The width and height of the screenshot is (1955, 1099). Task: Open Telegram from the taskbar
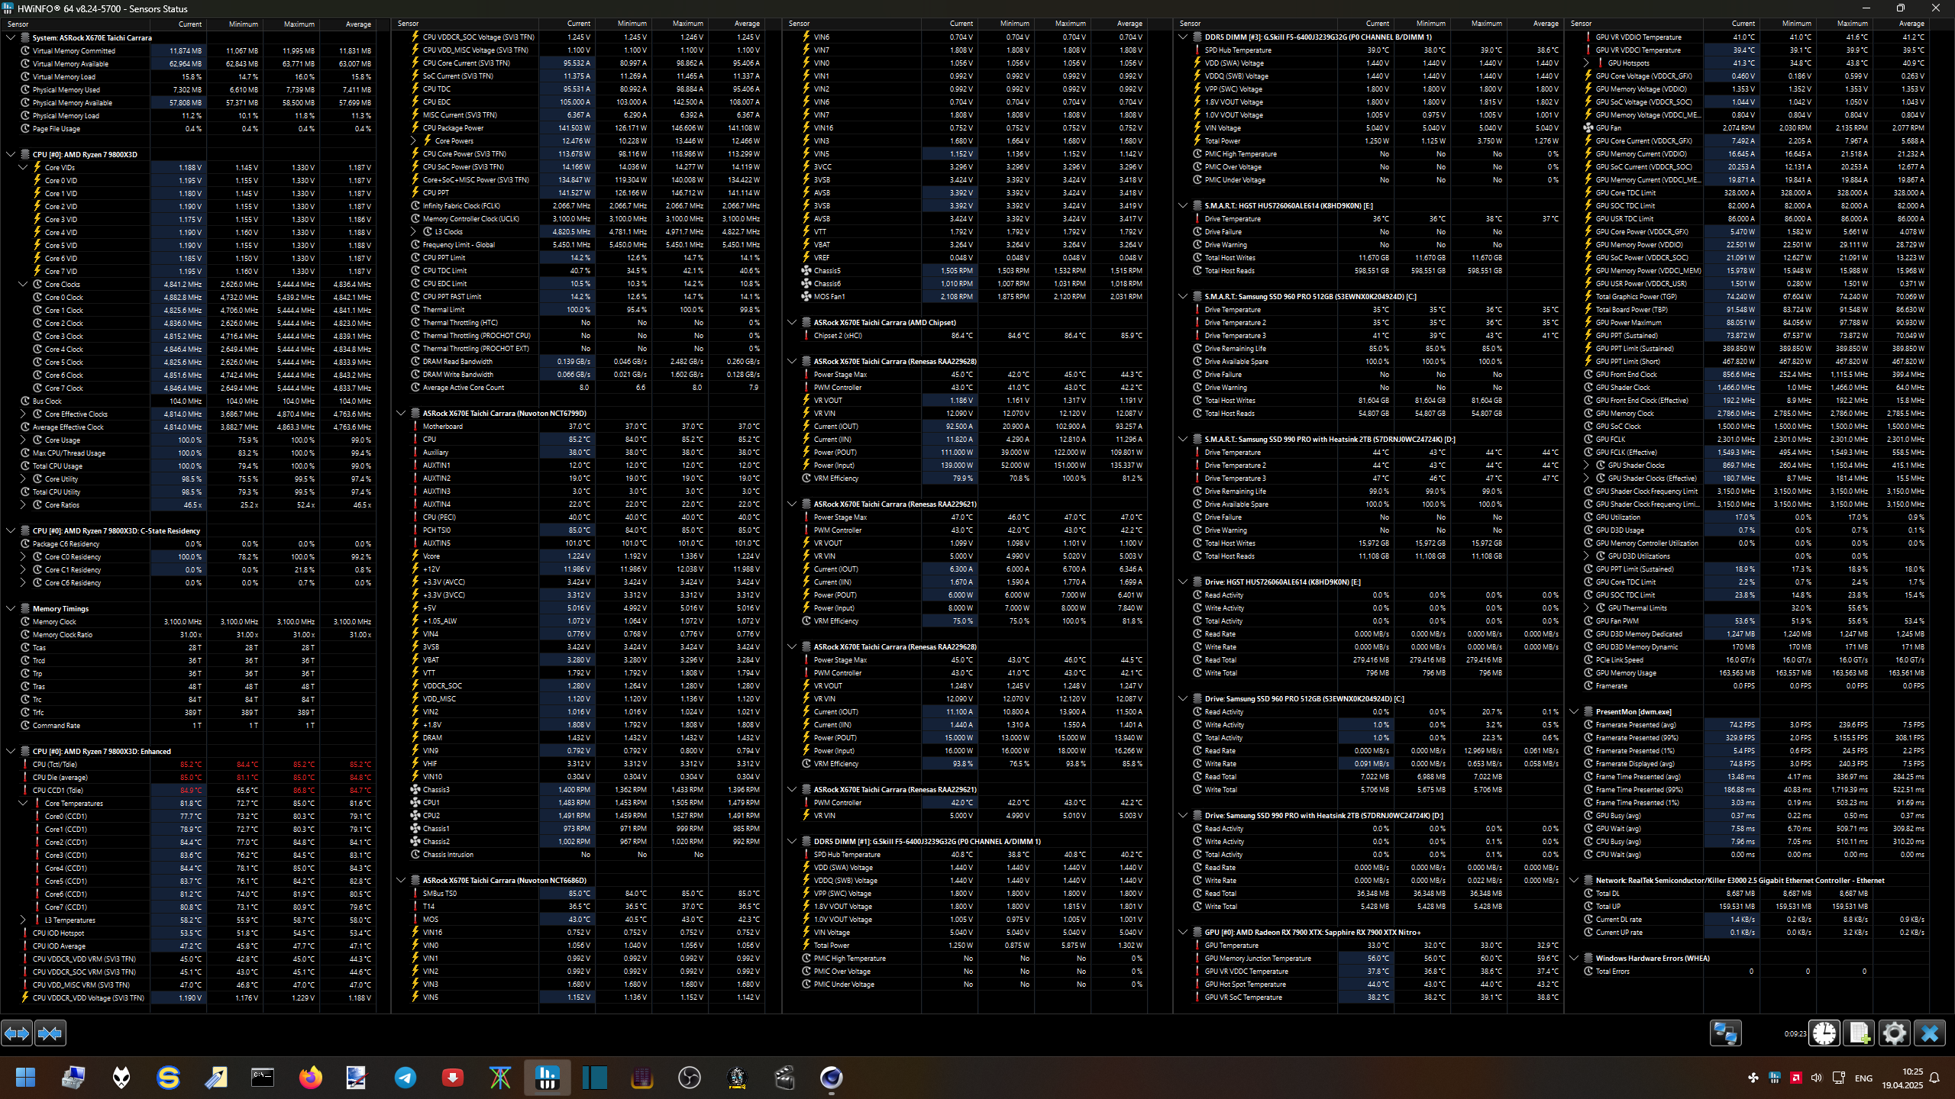[406, 1078]
